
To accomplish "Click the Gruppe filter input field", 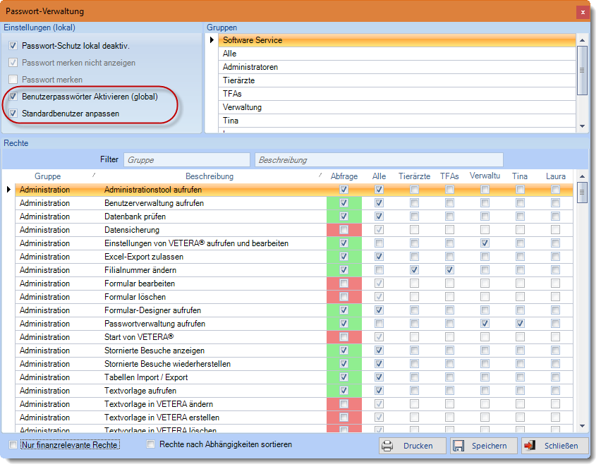I will (x=186, y=160).
